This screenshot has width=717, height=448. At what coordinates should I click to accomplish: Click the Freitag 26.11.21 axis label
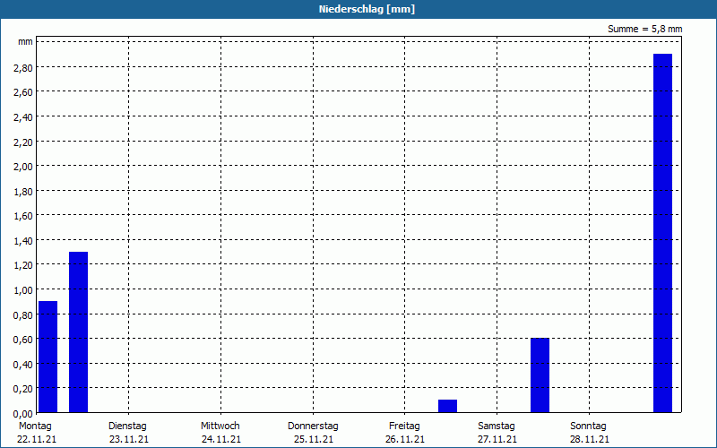405,433
